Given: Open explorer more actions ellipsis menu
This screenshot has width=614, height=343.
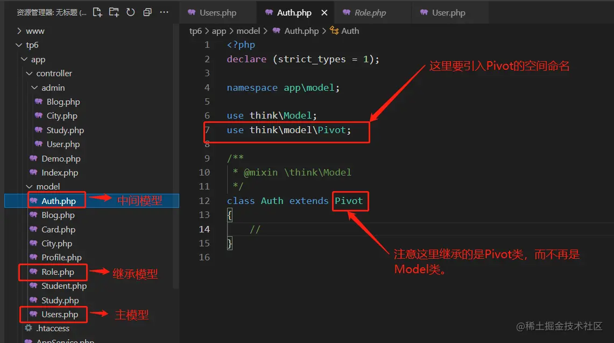Looking at the screenshot, I should pyautogui.click(x=164, y=12).
